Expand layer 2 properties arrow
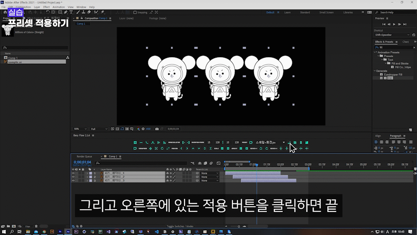The width and height of the screenshot is (417, 235). tap(87, 177)
